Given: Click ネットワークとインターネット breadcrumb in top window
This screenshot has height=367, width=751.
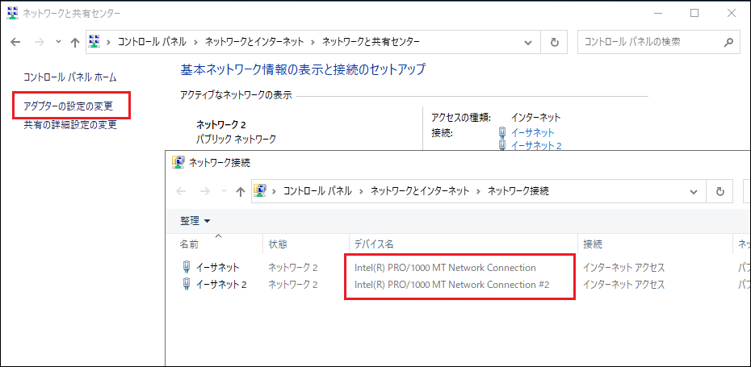Looking at the screenshot, I should coord(254,42).
